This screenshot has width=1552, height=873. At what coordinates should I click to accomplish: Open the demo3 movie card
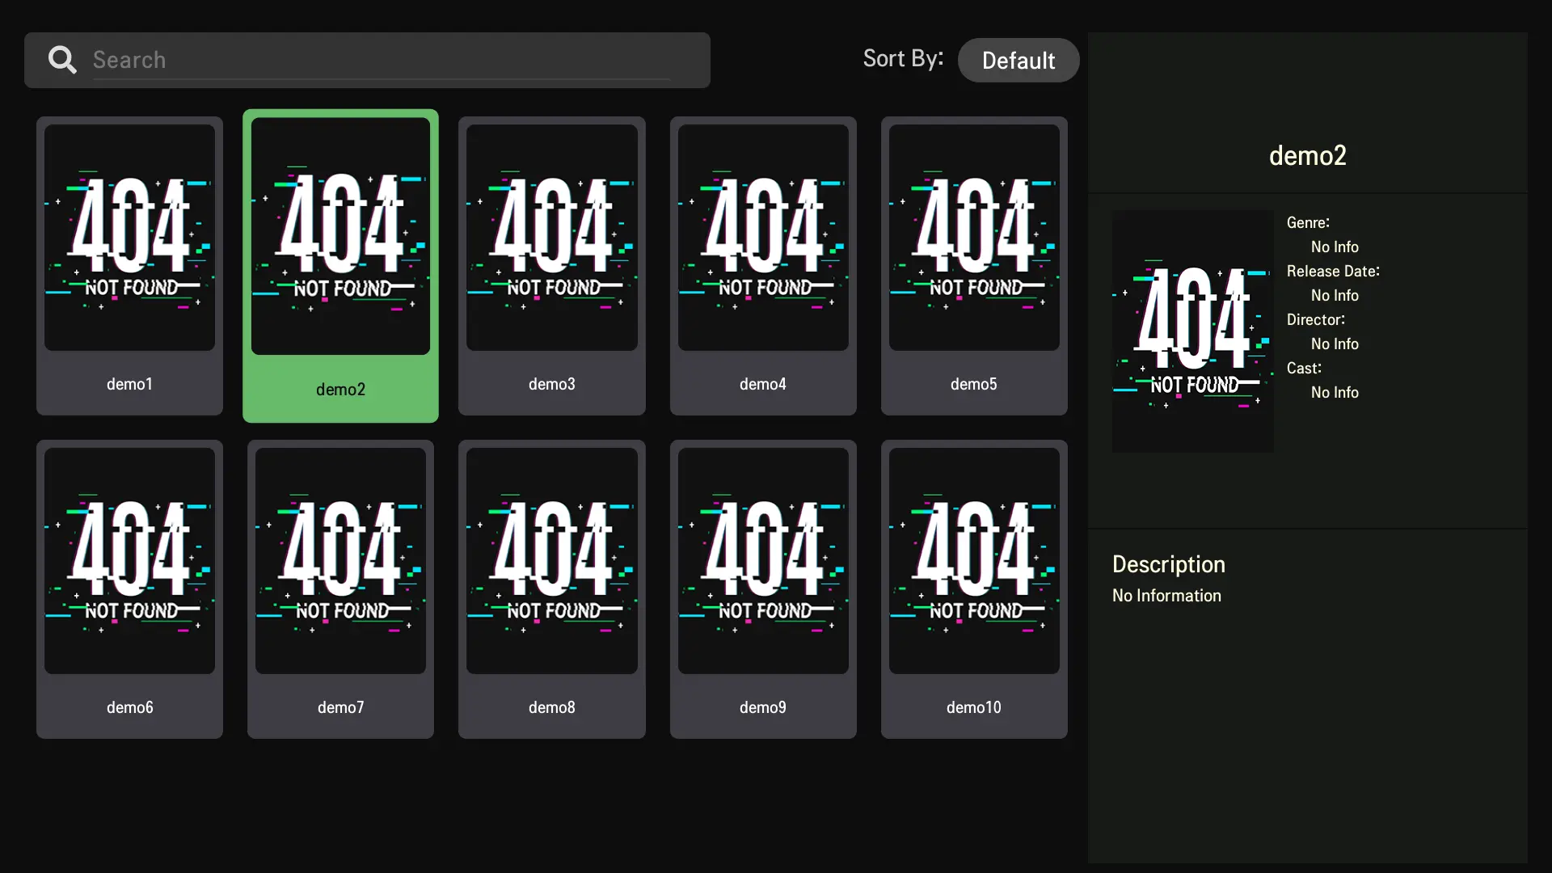pyautogui.click(x=551, y=265)
